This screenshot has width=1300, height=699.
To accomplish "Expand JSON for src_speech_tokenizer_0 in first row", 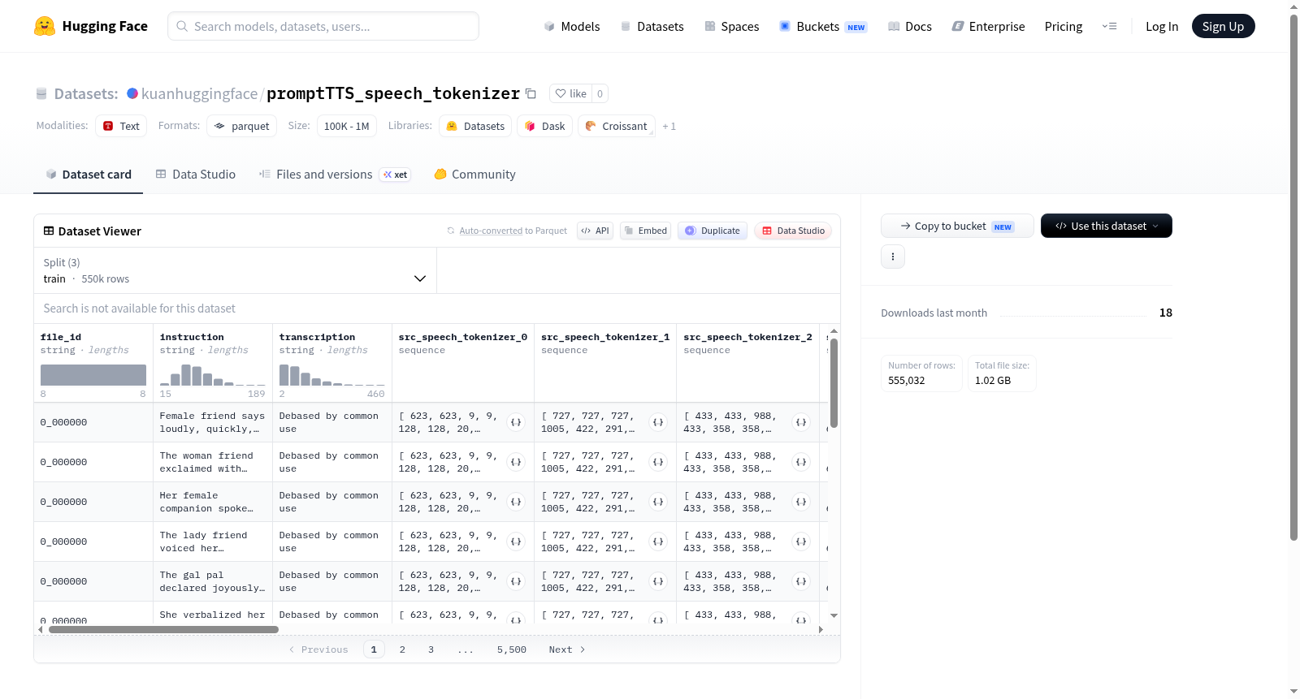I will (x=516, y=422).
